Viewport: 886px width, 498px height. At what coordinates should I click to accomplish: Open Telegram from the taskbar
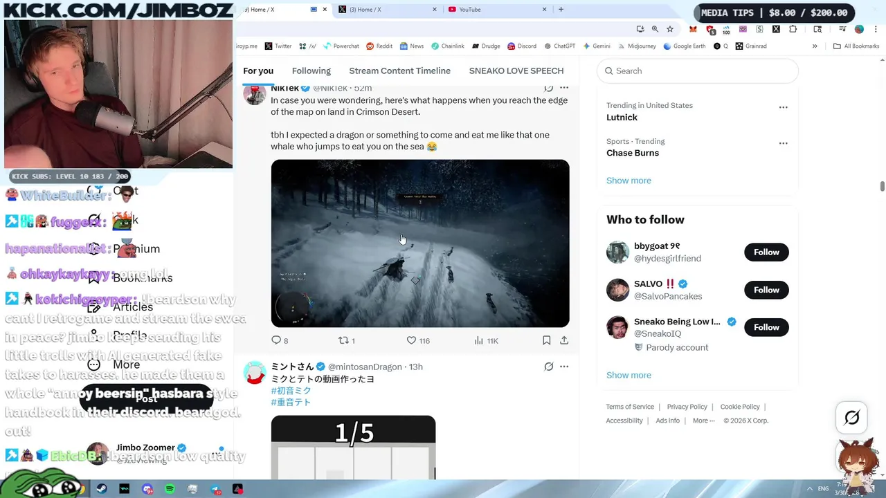(215, 489)
